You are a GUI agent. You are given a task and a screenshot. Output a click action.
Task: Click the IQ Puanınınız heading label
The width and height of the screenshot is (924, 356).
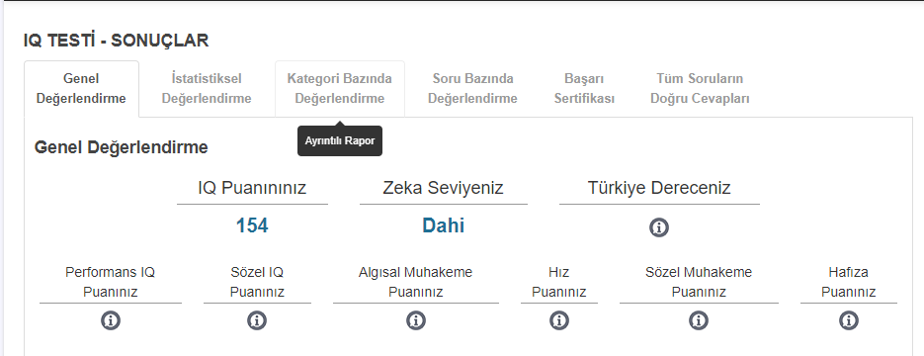[252, 188]
